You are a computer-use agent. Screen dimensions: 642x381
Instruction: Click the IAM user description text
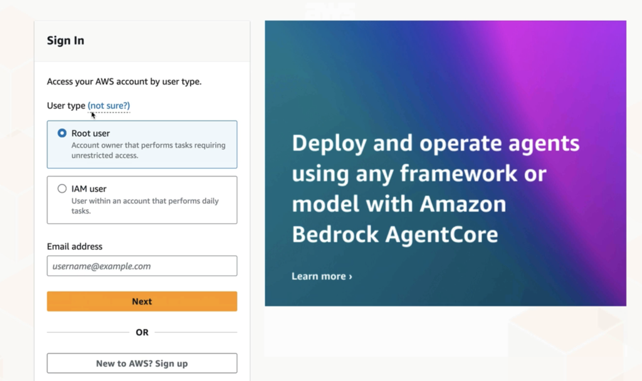tap(145, 206)
